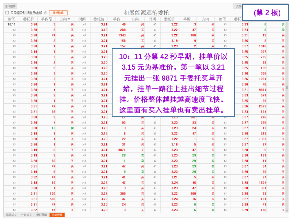Click the second 手数 column header

point(117,19)
